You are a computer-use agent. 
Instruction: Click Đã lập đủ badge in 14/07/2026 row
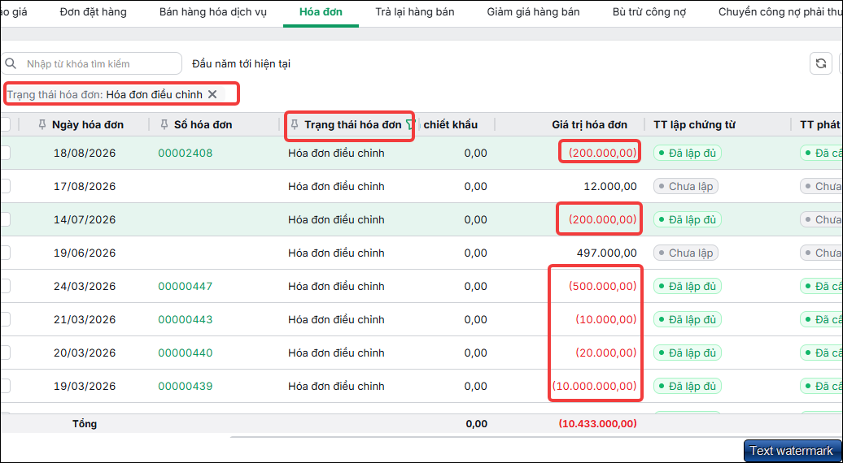coord(687,219)
